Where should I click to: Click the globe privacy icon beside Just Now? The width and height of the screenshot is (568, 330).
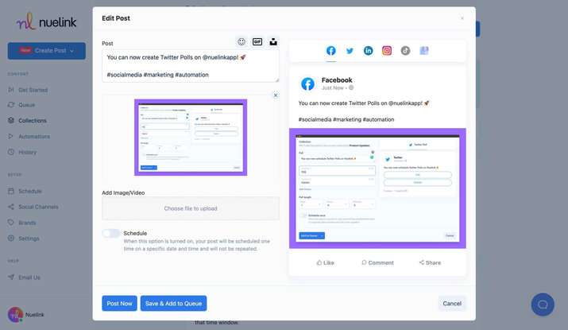pyautogui.click(x=351, y=87)
